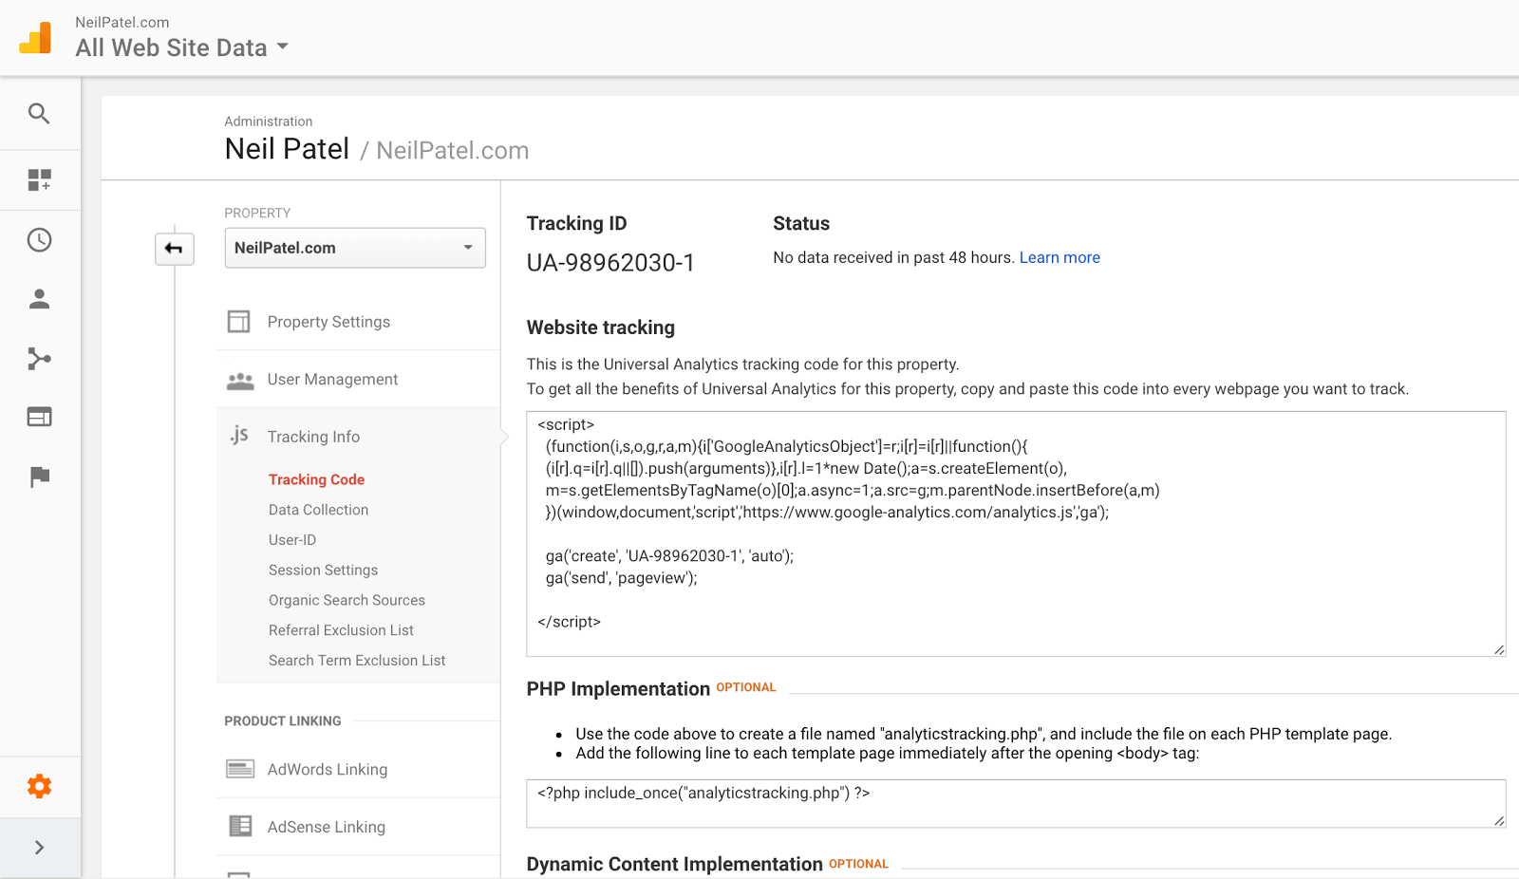Click the PRODUCT LINKING section label

[283, 721]
